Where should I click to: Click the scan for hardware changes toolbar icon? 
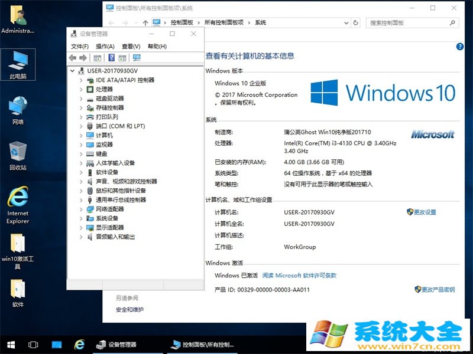click(137, 58)
